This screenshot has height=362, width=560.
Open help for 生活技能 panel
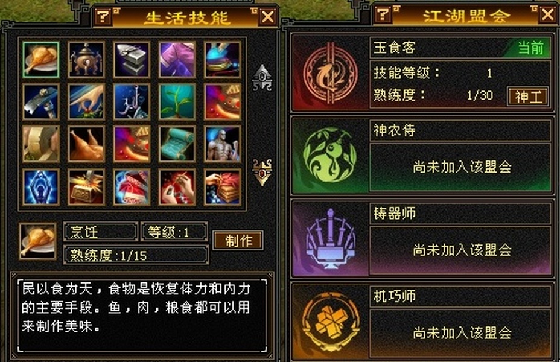(x=103, y=16)
